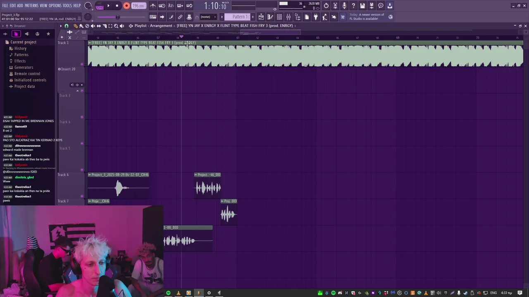Open the tempo tapper icon
Viewport: 529px width, 297px height.
point(325,17)
